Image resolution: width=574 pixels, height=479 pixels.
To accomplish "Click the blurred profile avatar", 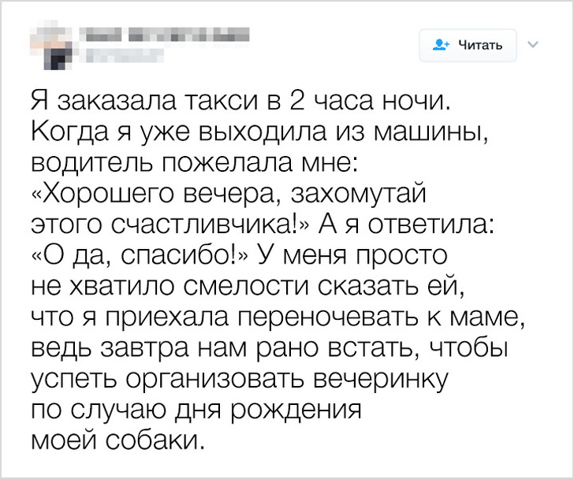I will pos(51,42).
